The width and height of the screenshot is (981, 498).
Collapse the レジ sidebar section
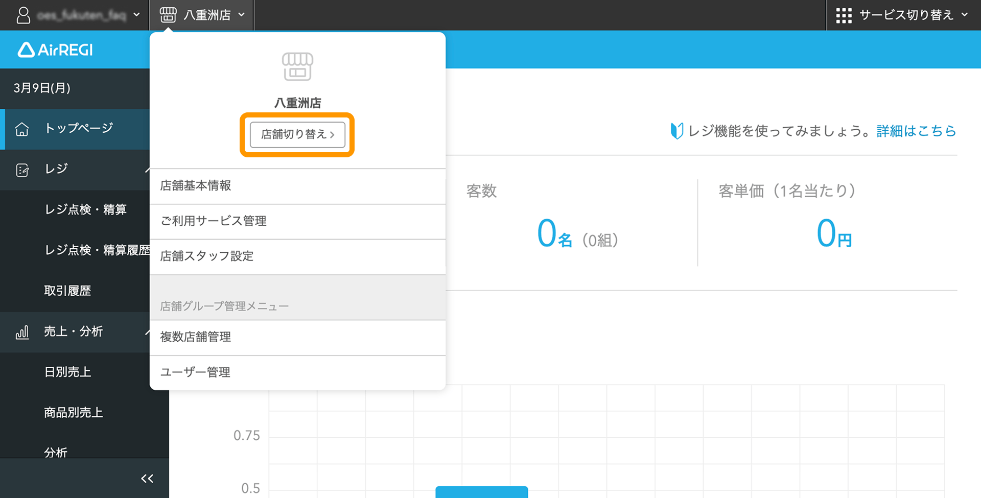point(147,170)
